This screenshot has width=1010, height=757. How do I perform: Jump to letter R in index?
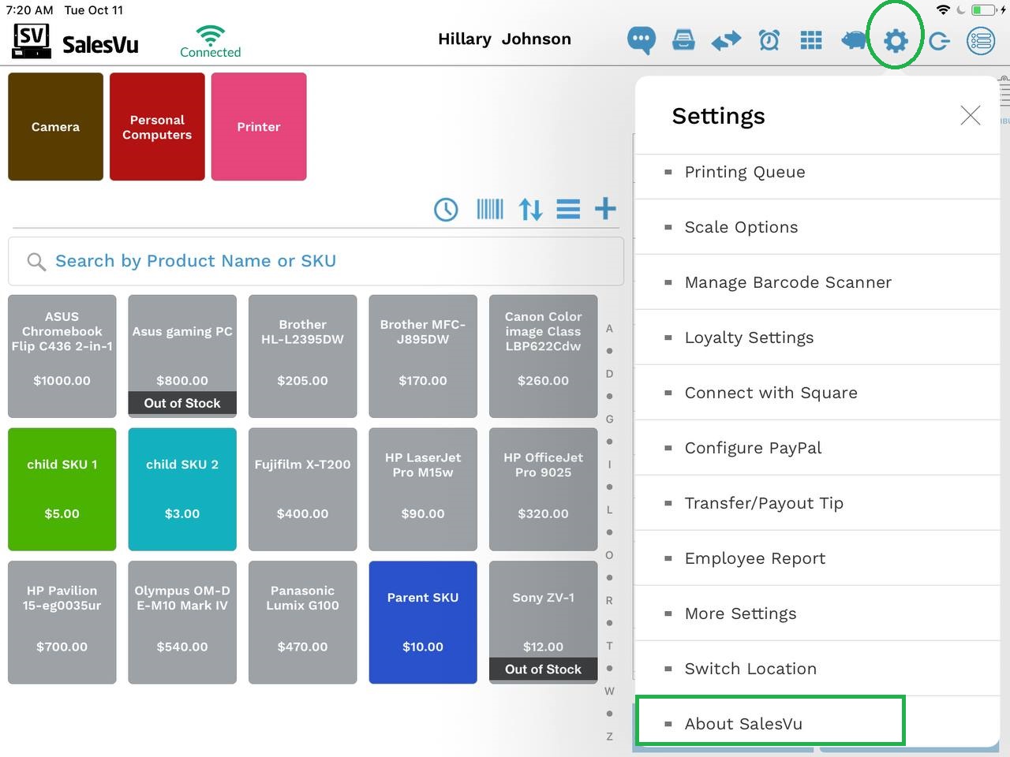tap(609, 601)
